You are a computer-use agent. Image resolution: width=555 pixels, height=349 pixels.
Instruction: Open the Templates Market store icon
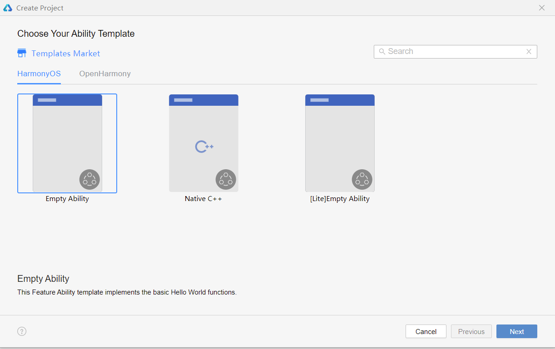[22, 54]
